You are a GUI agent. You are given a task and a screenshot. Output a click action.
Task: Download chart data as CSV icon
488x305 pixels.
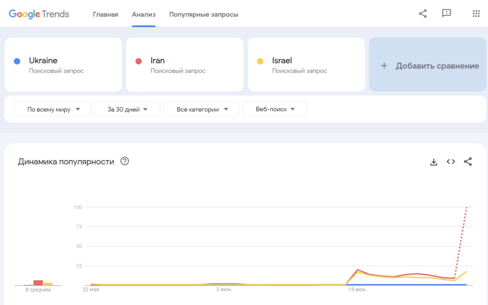tap(433, 162)
